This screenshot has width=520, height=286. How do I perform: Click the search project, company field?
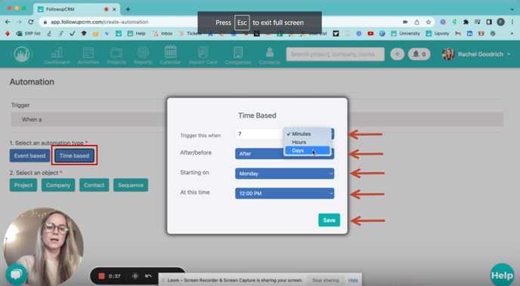click(x=336, y=54)
